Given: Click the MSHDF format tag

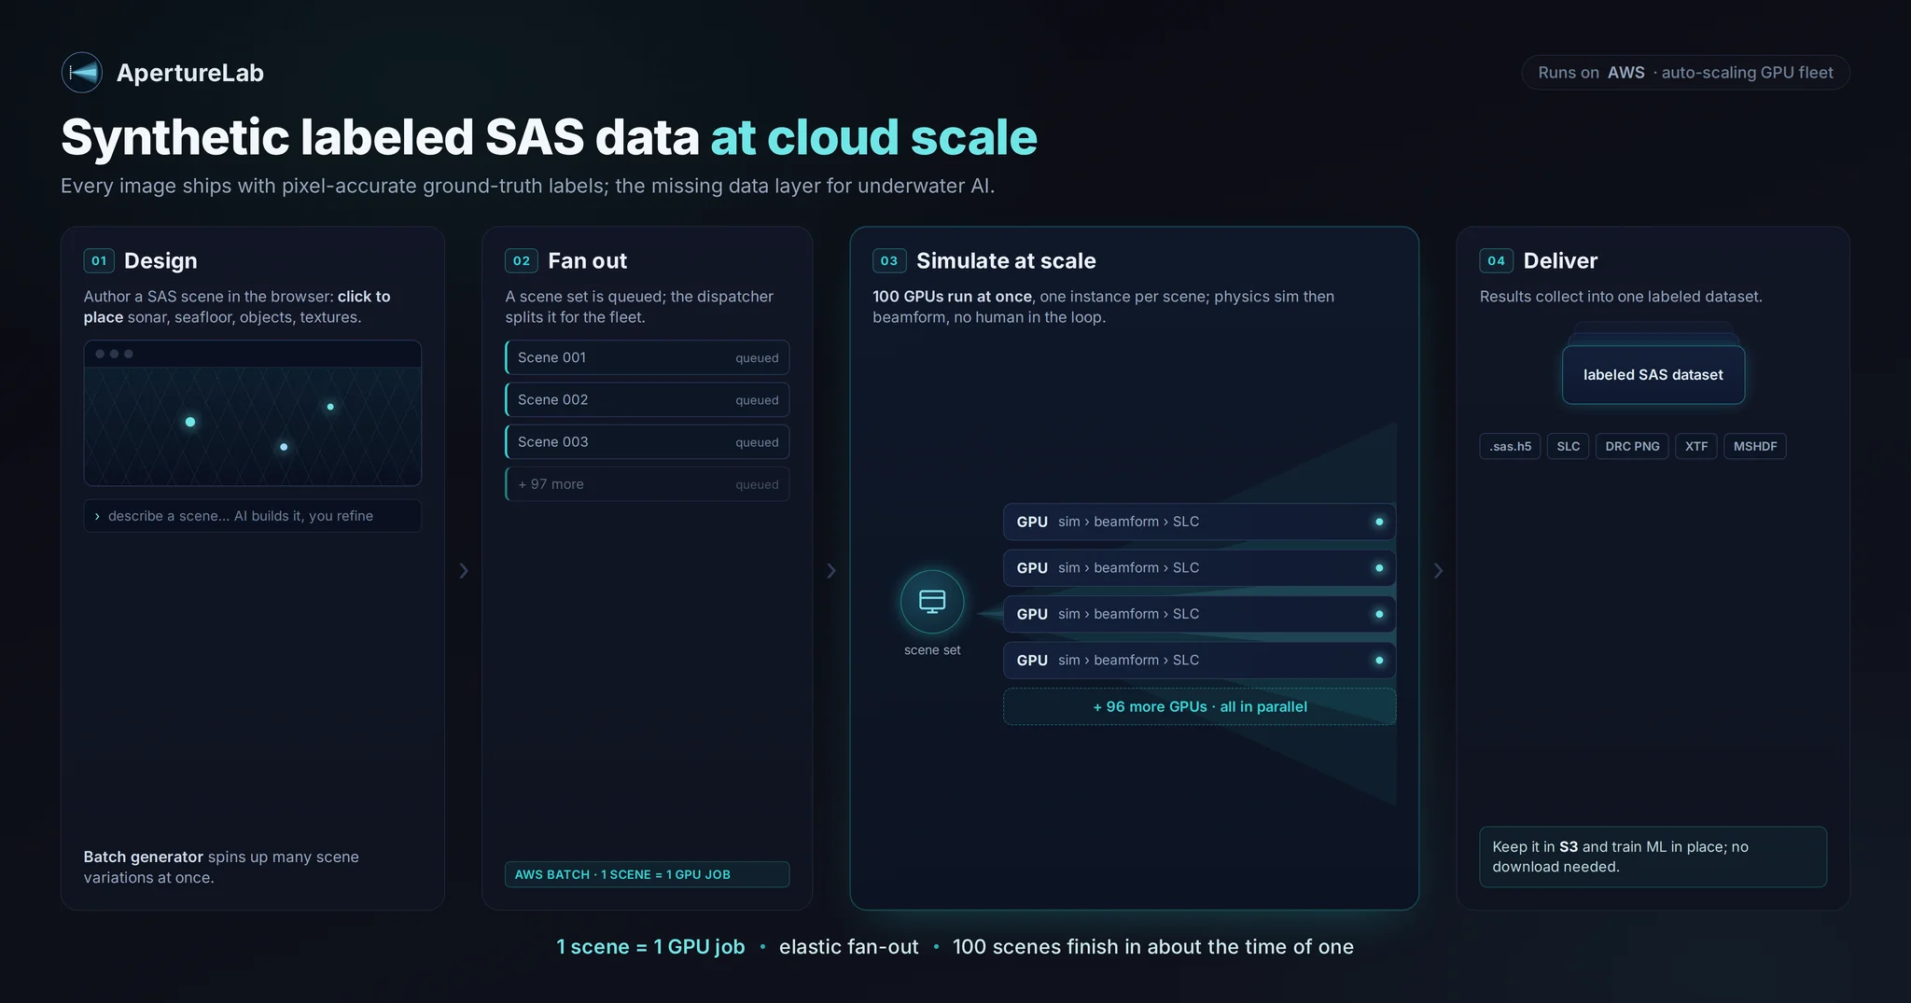Looking at the screenshot, I should 1755,446.
